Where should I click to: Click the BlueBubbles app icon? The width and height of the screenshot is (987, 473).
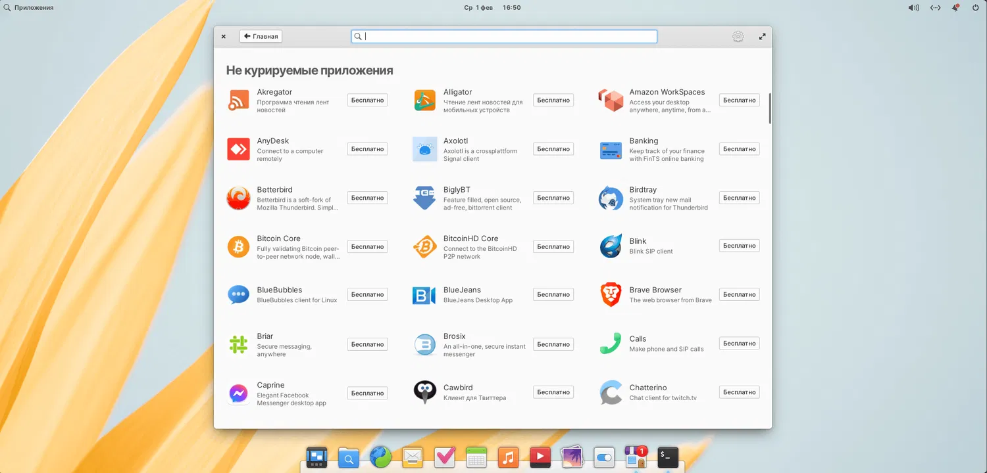click(238, 294)
